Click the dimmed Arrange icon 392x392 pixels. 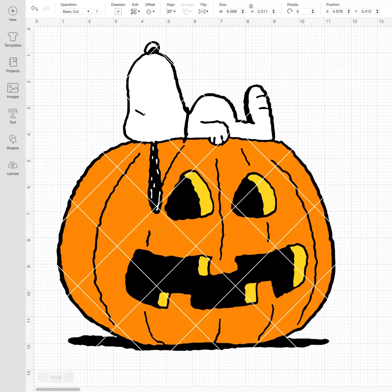(185, 11)
